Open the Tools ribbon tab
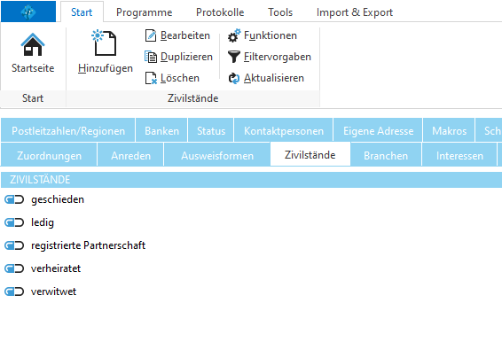 pos(280,12)
